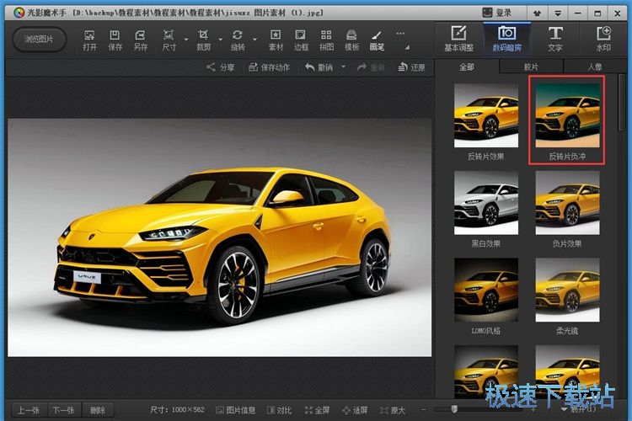The image size is (632, 421).
Task: Open the 模板 template tool
Action: pos(351,40)
